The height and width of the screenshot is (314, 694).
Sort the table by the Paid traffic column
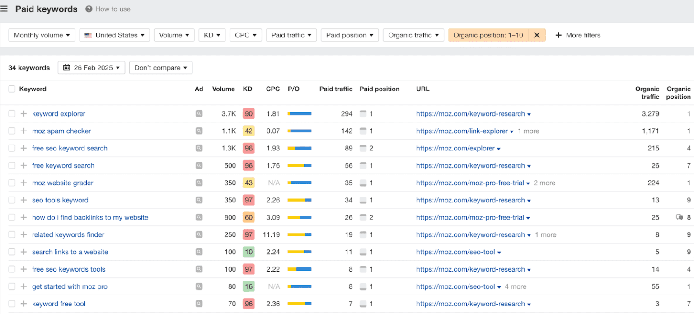[336, 89]
